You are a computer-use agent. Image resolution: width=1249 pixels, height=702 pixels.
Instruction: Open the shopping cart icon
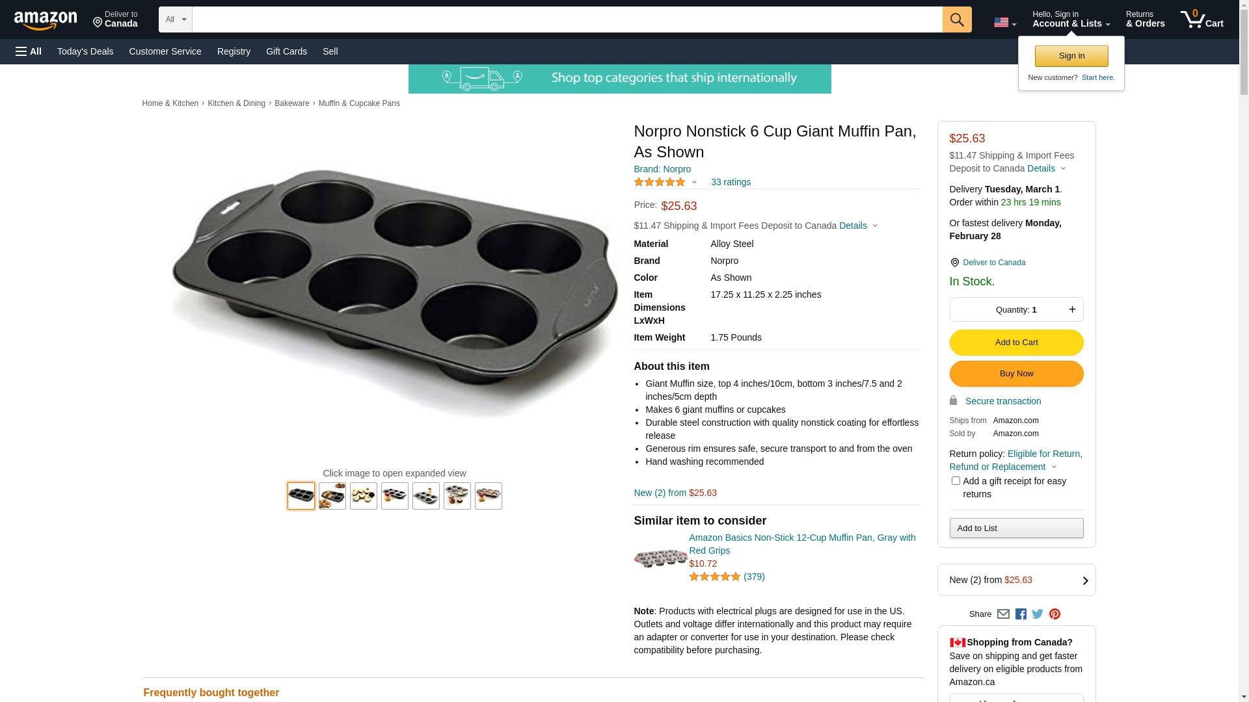(x=1202, y=19)
